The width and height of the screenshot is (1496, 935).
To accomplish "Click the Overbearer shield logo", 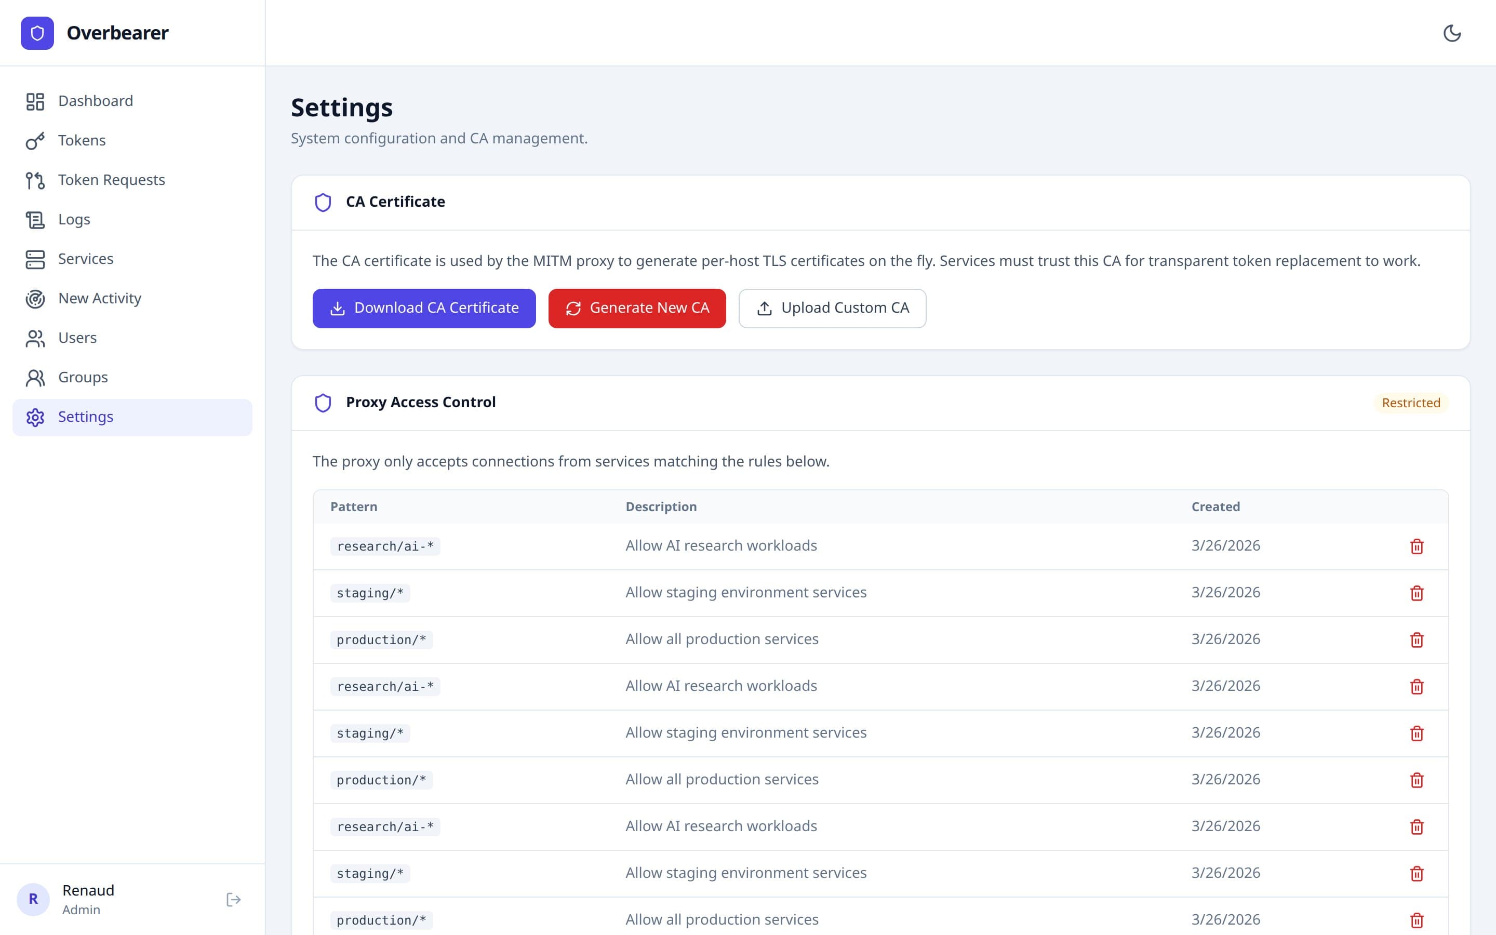I will point(37,33).
